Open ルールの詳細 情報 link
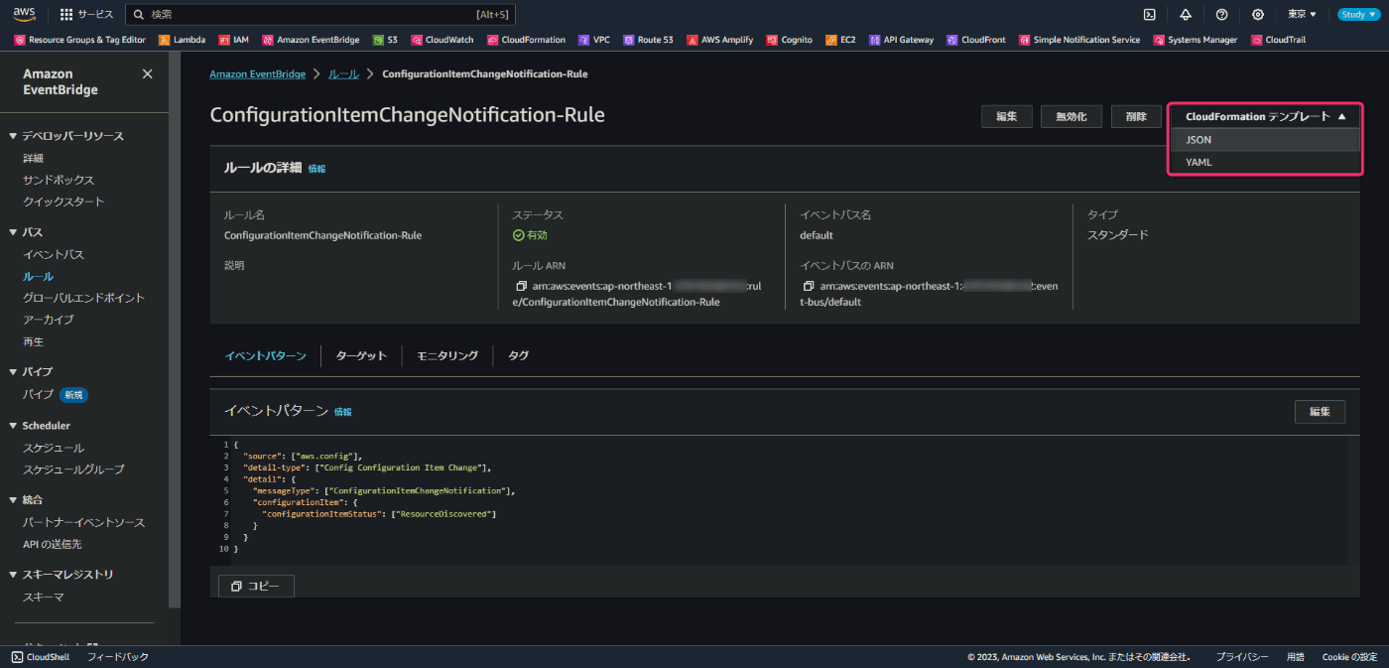1389x668 pixels. pos(316,169)
